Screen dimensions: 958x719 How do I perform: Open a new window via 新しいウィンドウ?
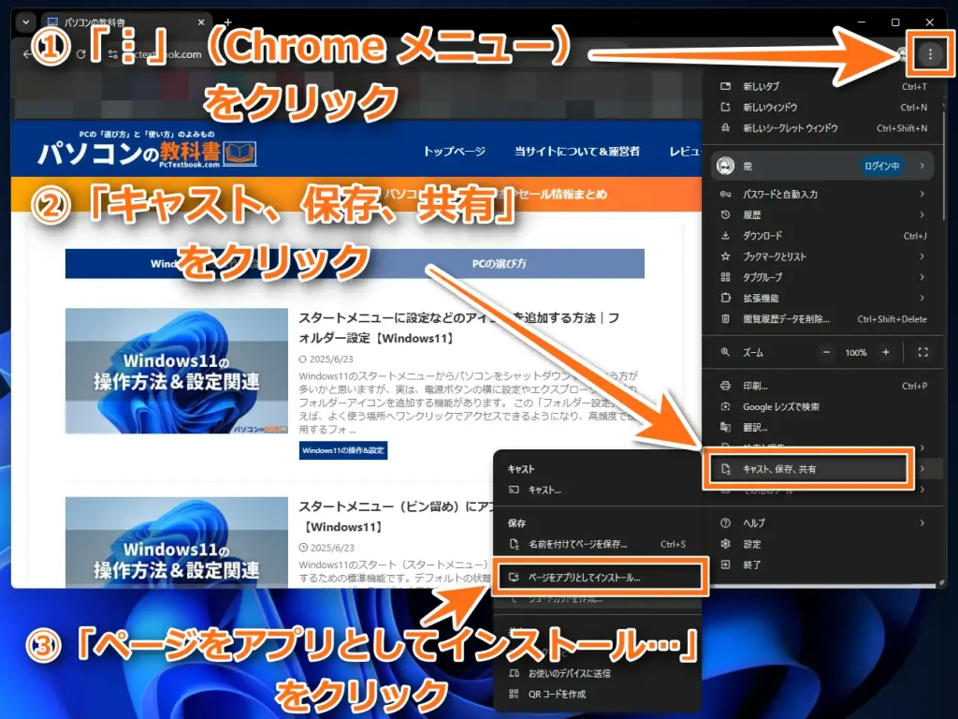point(823,107)
